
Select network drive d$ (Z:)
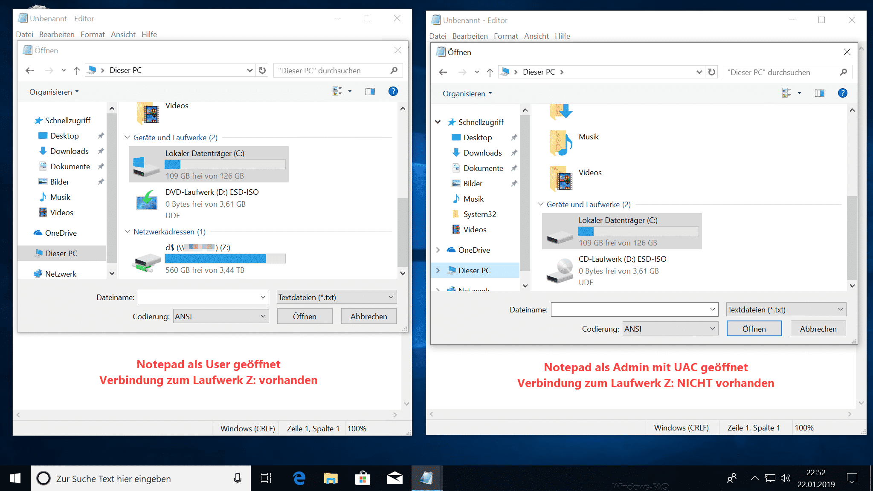pos(209,259)
